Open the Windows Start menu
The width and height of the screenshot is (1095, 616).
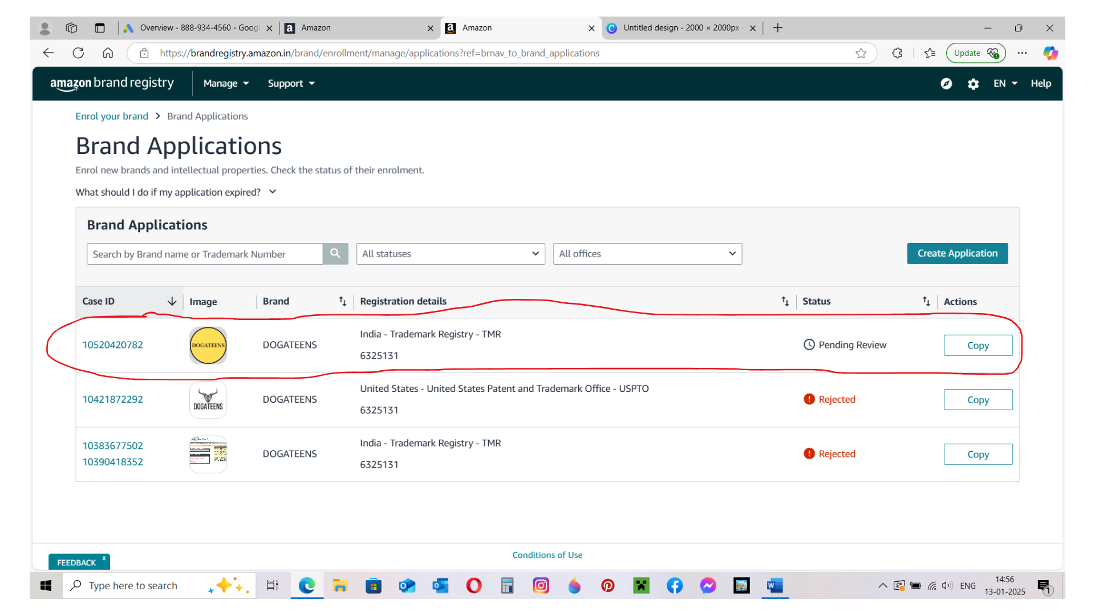(x=46, y=586)
